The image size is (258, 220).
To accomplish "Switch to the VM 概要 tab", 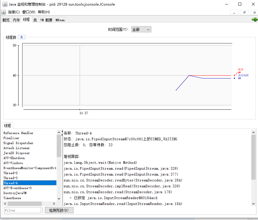I will point(46,20).
